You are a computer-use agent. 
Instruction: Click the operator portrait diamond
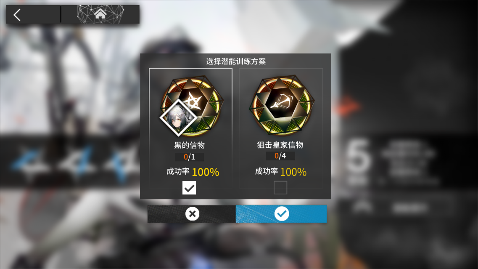178,118
